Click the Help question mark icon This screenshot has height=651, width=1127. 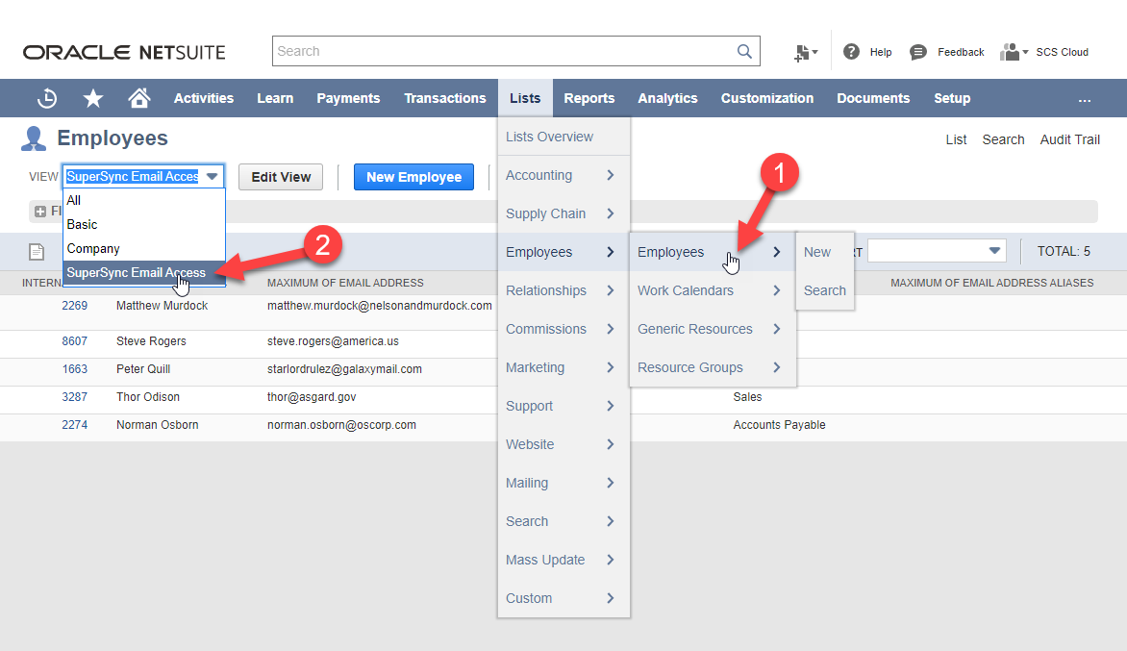point(852,52)
